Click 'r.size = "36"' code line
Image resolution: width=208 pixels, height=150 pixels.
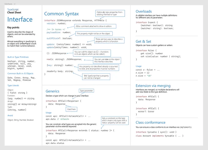[x=144, y=76]
